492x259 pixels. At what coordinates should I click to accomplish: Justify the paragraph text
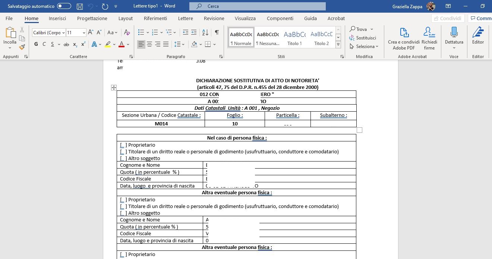[x=166, y=44]
